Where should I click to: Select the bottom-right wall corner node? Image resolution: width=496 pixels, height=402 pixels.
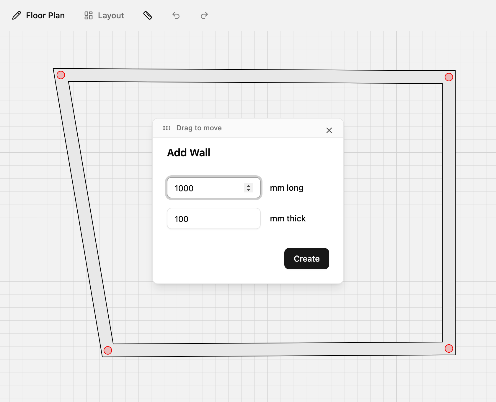tap(449, 348)
